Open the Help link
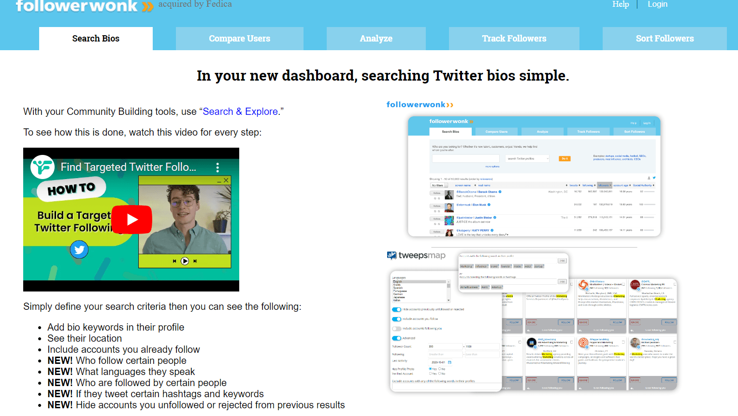Image resolution: width=738 pixels, height=416 pixels. tap(621, 4)
